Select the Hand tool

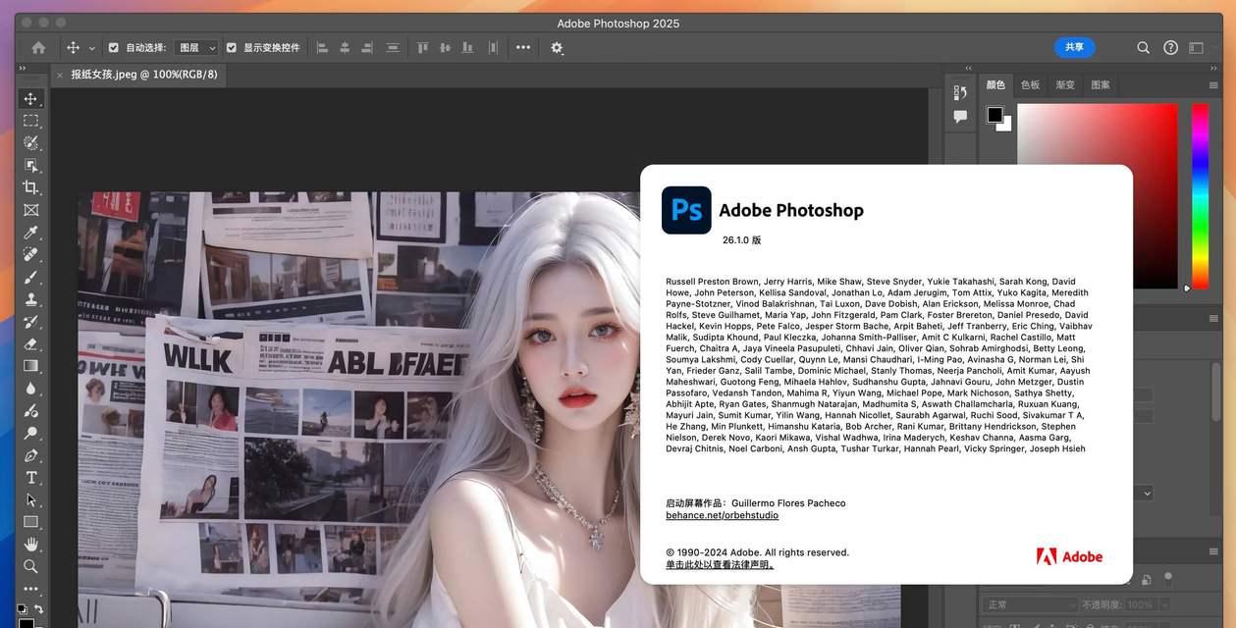tap(30, 544)
